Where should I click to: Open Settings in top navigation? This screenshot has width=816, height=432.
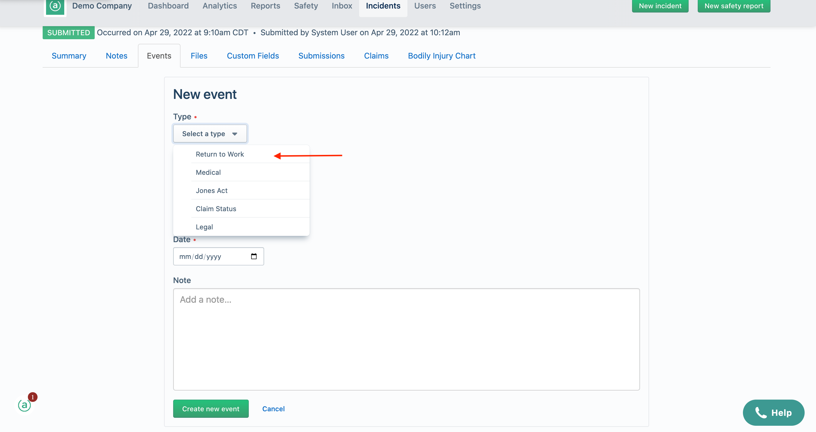[465, 6]
